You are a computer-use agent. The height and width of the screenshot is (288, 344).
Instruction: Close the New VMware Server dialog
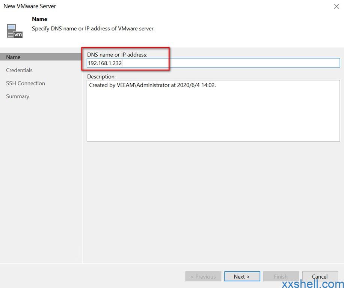click(x=336, y=6)
